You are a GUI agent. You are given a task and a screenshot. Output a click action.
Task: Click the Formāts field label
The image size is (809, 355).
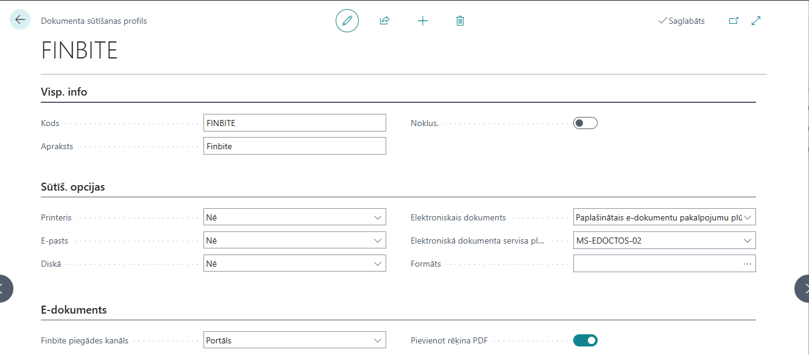pyautogui.click(x=426, y=264)
